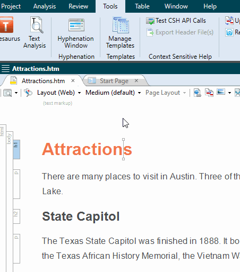The width and height of the screenshot is (240, 272).
Task: Switch to the Start Page tab
Action: (114, 81)
